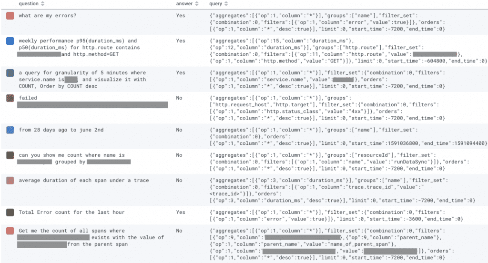Click 'No' answer in 'from 28 days ago' row
The image size is (488, 263).
click(x=179, y=130)
